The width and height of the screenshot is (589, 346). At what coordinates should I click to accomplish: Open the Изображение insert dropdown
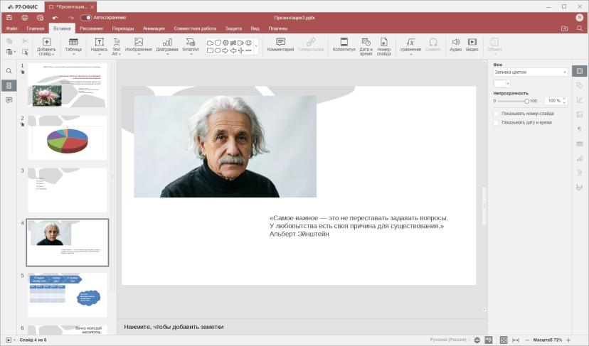[x=138, y=46]
